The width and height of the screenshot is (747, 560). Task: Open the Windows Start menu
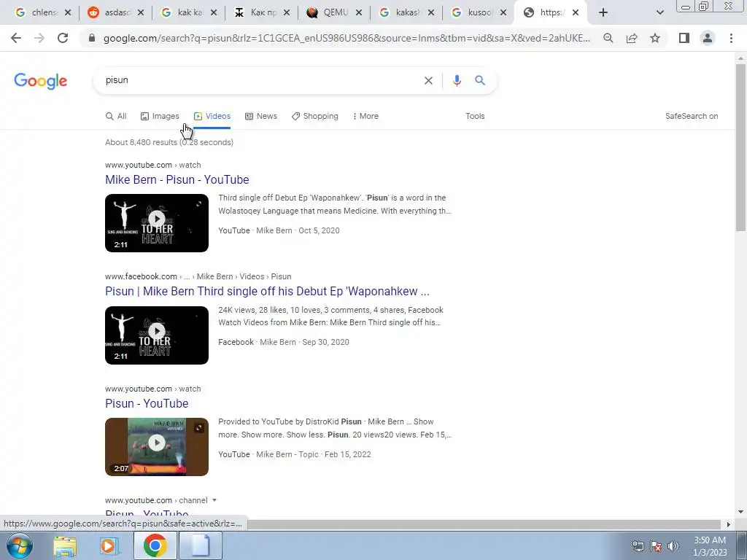[x=20, y=545]
